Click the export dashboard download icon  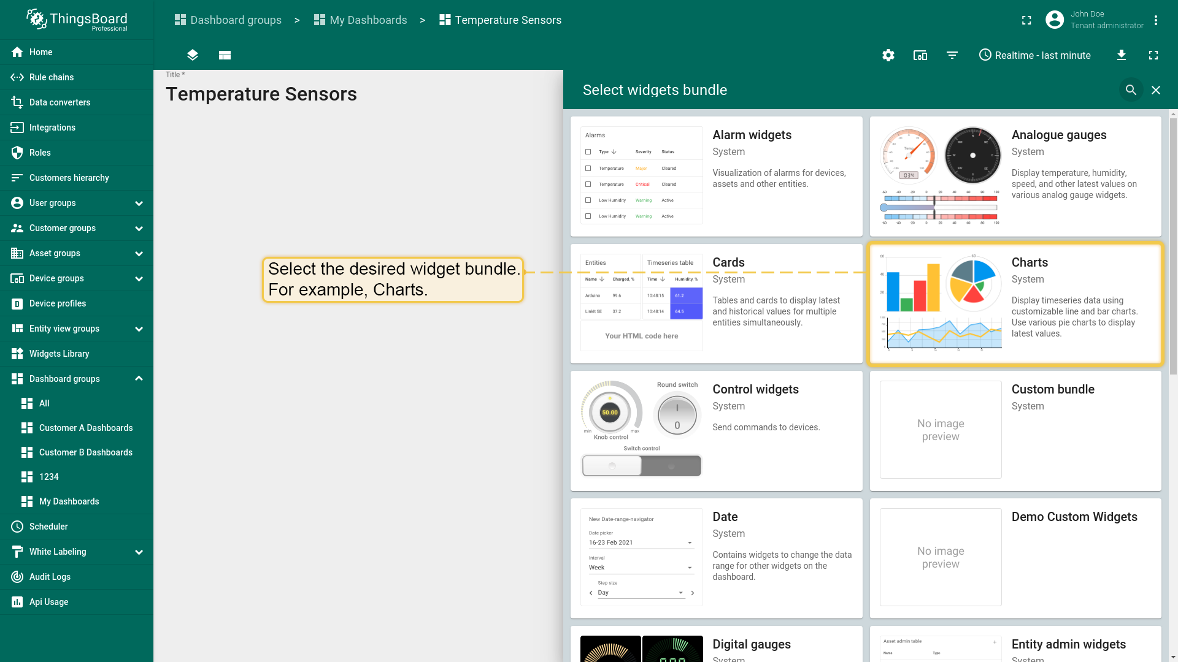(1121, 55)
